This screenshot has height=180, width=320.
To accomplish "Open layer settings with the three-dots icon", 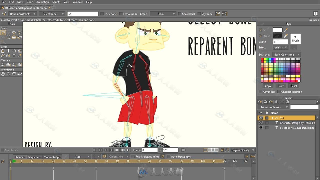I will [282, 102].
